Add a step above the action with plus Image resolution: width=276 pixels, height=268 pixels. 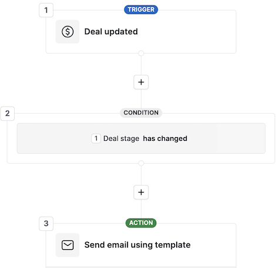pos(141,192)
